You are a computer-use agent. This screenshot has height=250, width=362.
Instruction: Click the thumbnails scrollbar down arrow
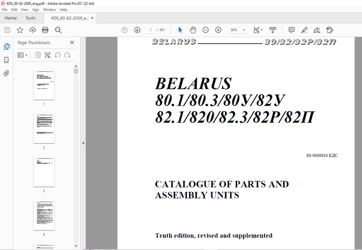[x=76, y=246]
